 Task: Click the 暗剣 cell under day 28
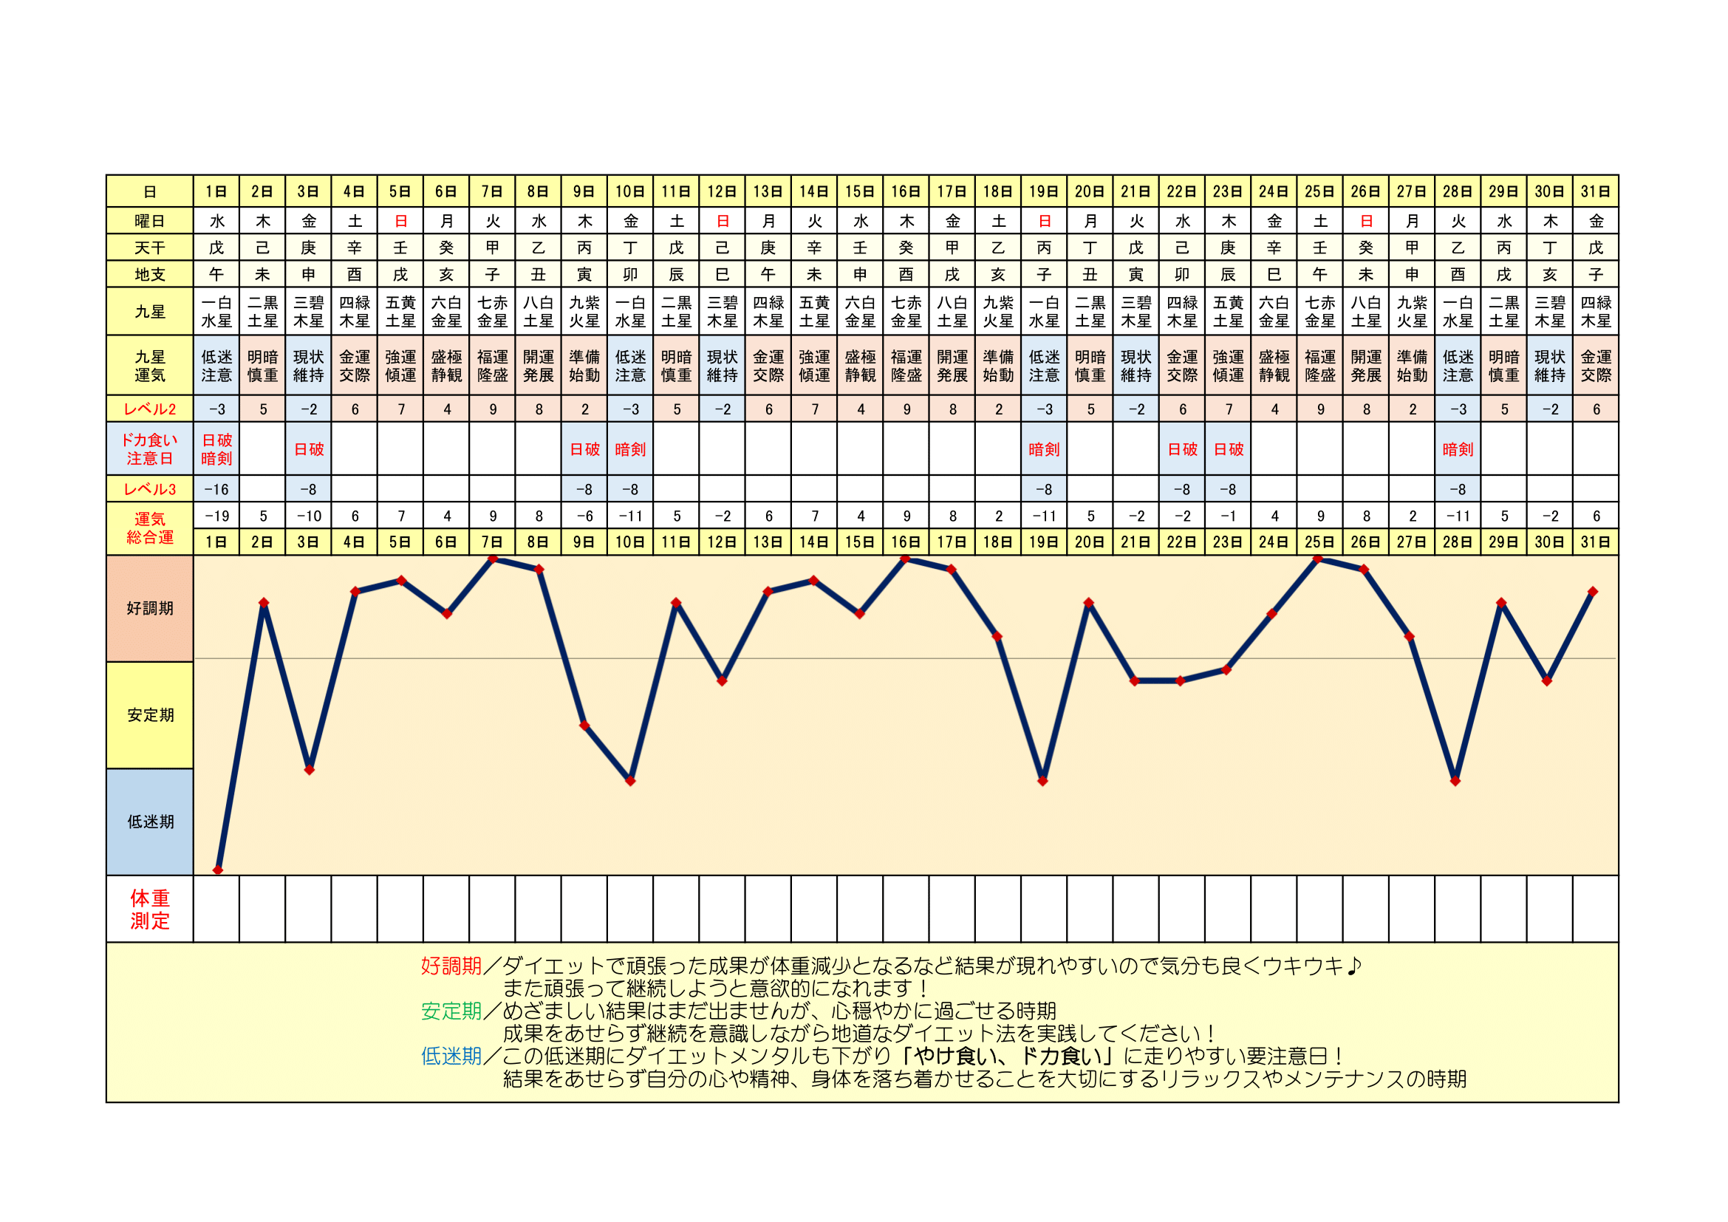click(1457, 449)
